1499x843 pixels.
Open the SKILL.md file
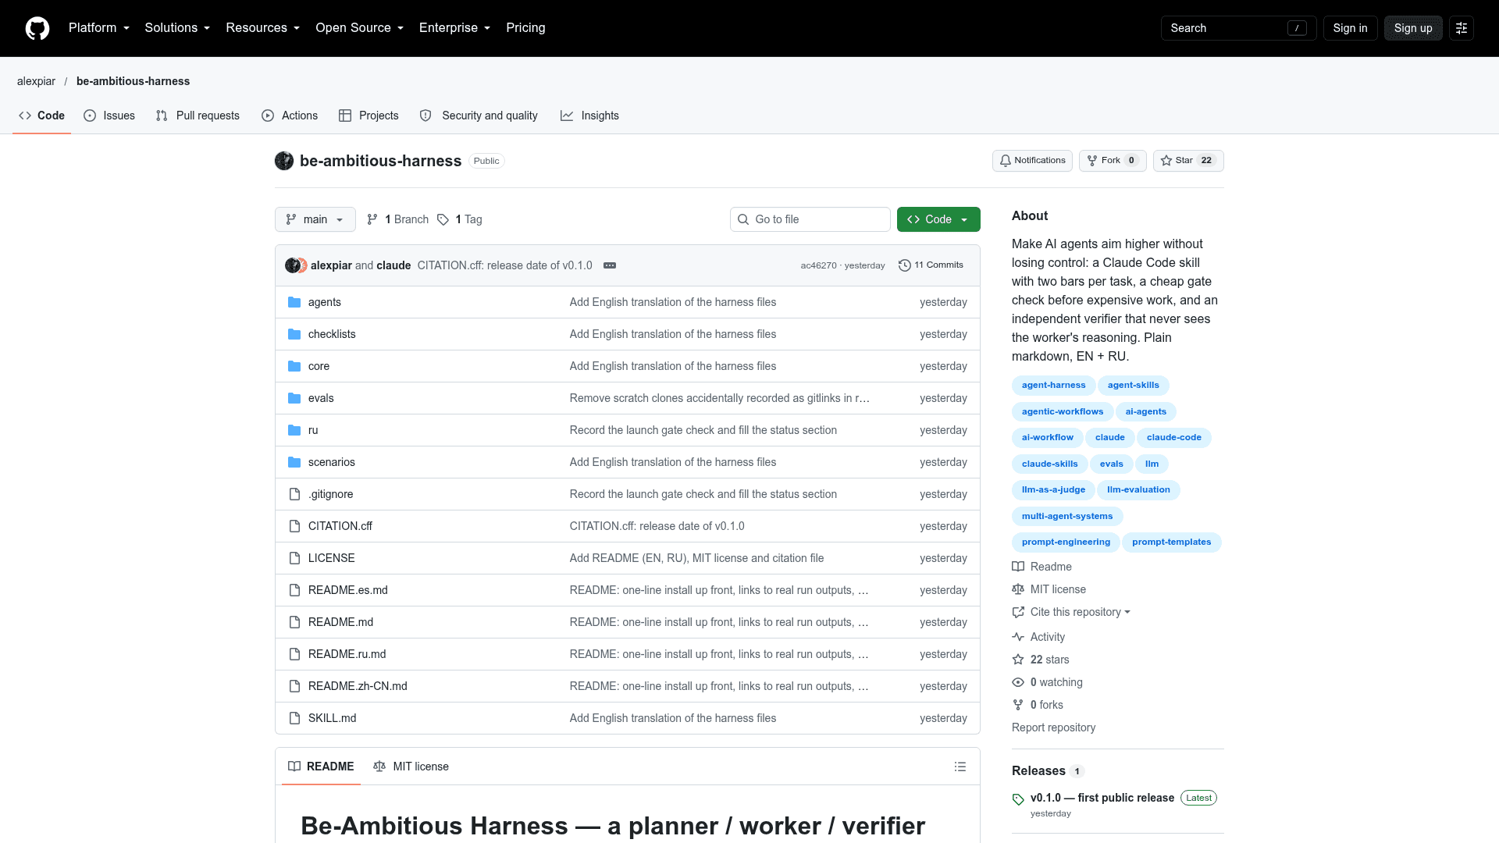click(x=332, y=718)
